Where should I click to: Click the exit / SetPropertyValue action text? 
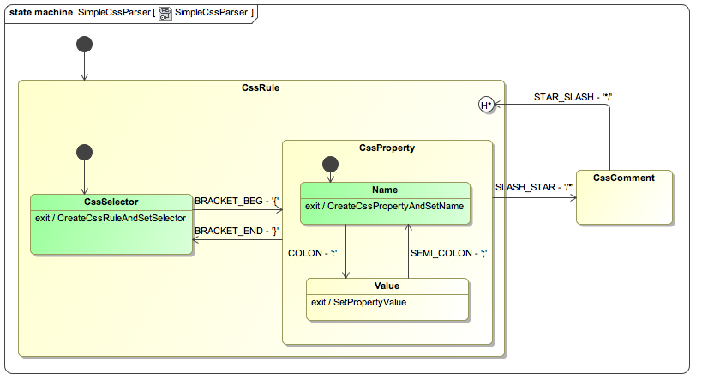(x=358, y=302)
